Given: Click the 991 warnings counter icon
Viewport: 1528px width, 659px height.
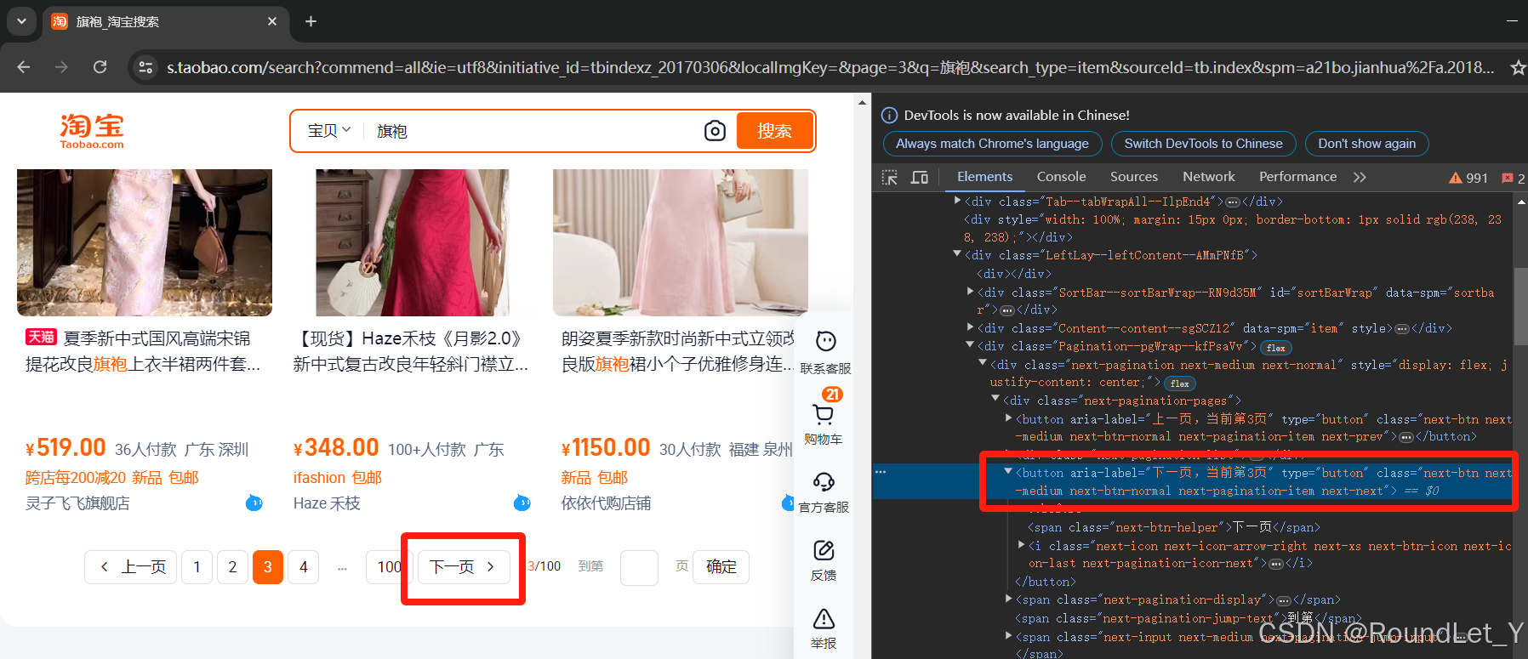Looking at the screenshot, I should click(1468, 178).
